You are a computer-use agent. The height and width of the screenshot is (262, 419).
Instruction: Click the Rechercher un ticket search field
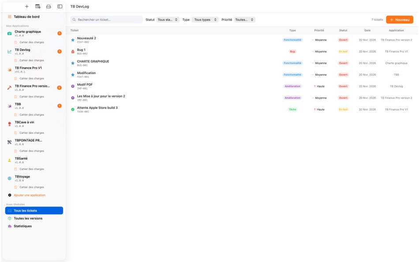[106, 19]
